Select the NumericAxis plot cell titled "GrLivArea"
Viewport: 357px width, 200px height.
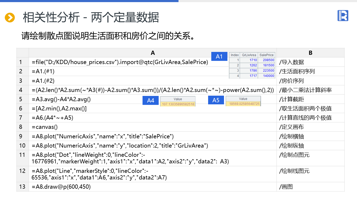(153, 145)
